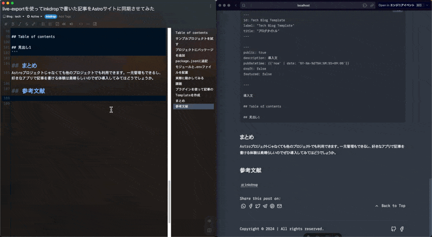Select highlighted '参考文献' outline entry

tap(193, 106)
